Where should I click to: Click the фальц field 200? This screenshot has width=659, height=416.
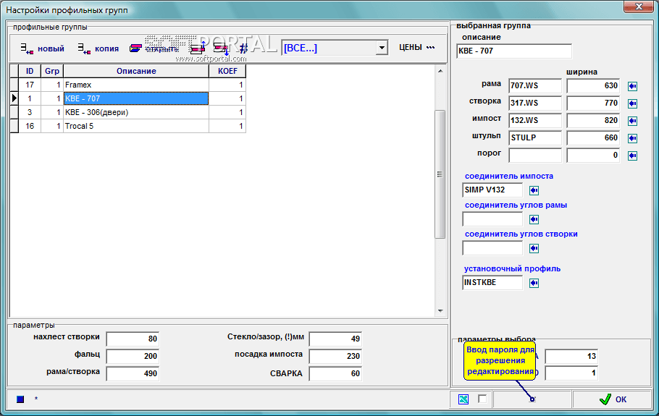[133, 357]
